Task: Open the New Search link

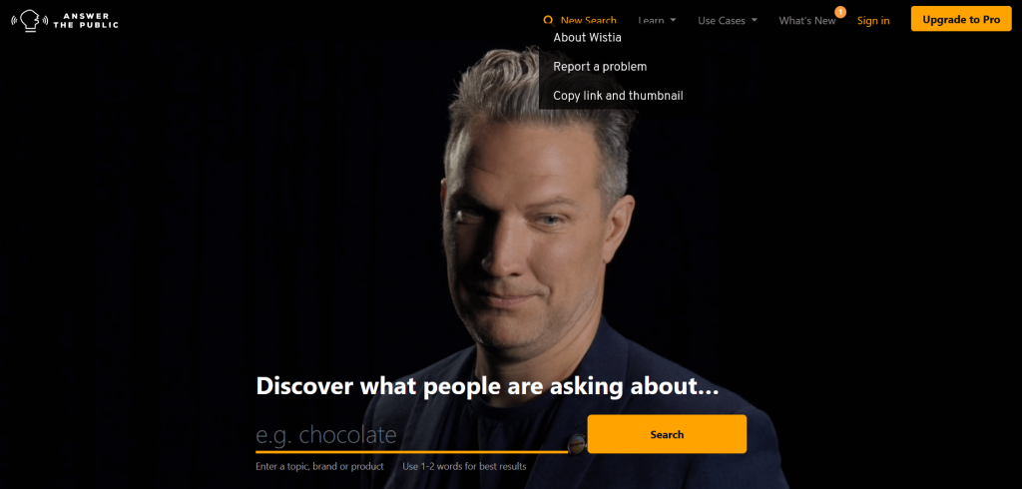Action: [x=588, y=20]
